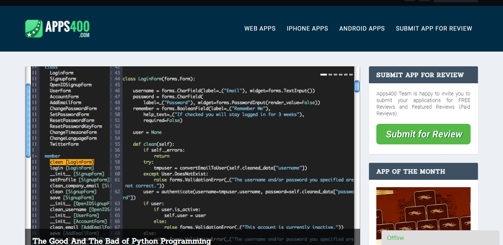Go to the iPhone Apps section
The width and height of the screenshot is (503, 245).
pos(307,29)
